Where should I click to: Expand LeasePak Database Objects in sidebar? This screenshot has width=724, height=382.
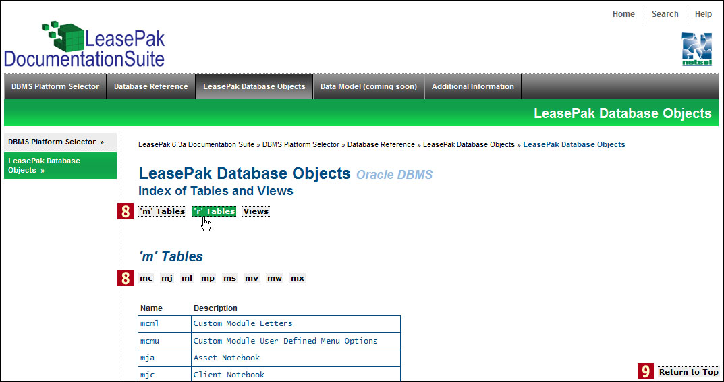(60, 165)
